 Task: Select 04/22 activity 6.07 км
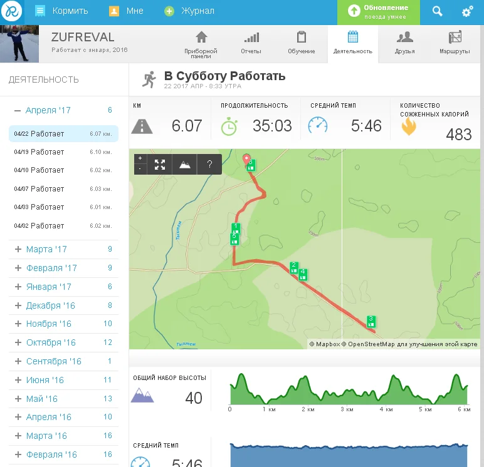tap(63, 134)
